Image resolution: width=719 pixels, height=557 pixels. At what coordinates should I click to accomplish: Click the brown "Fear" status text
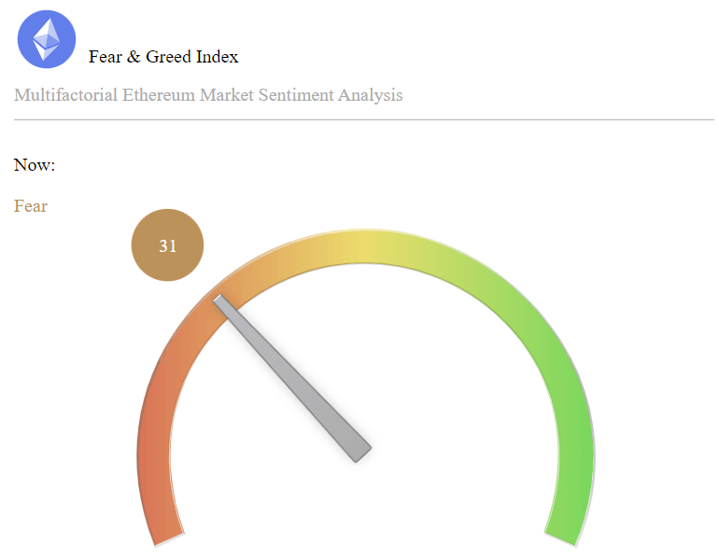[30, 206]
